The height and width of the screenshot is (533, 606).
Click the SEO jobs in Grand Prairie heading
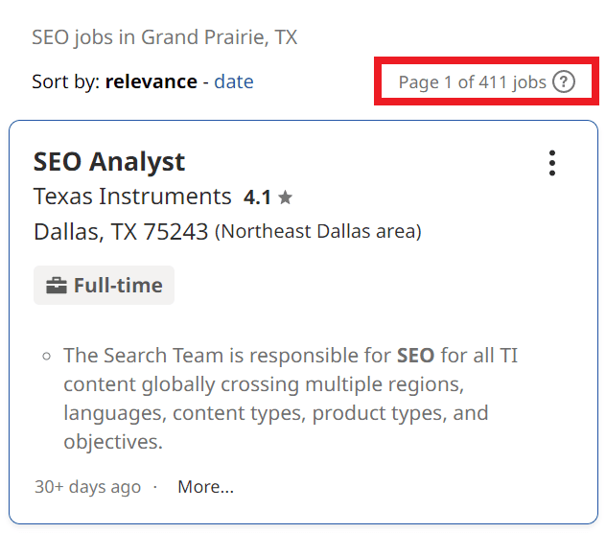[165, 37]
